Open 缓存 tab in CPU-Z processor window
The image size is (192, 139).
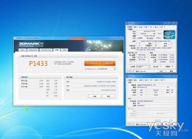(x=135, y=27)
